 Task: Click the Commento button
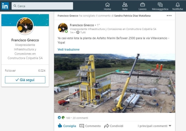click(x=90, y=126)
